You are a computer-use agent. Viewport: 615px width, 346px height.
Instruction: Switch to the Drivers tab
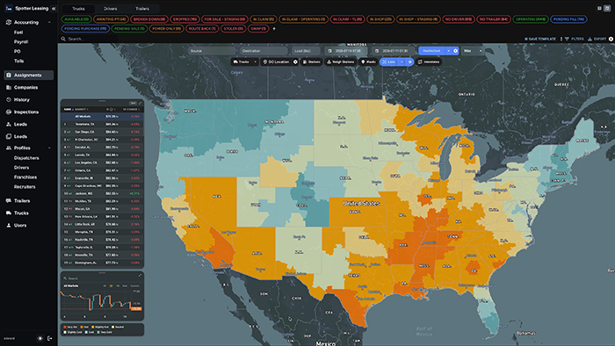point(110,9)
